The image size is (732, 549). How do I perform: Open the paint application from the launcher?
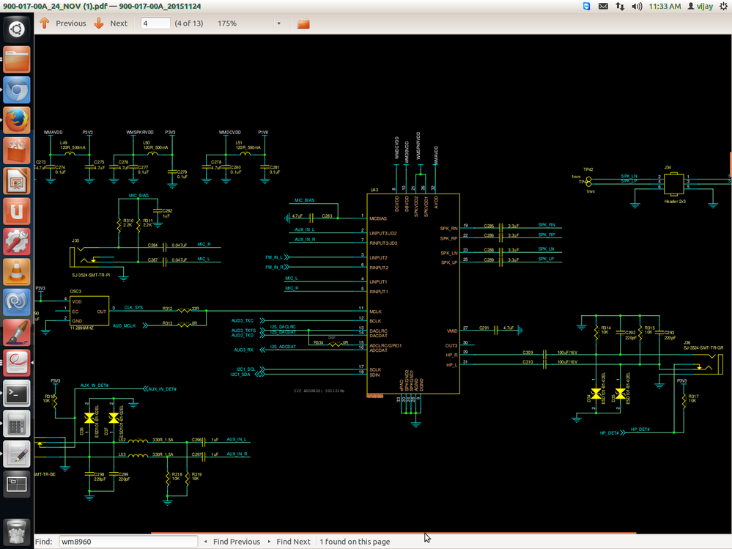coord(16,332)
